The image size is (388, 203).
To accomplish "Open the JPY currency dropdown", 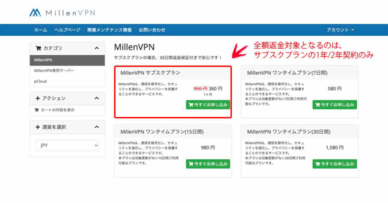I will coord(67,146).
